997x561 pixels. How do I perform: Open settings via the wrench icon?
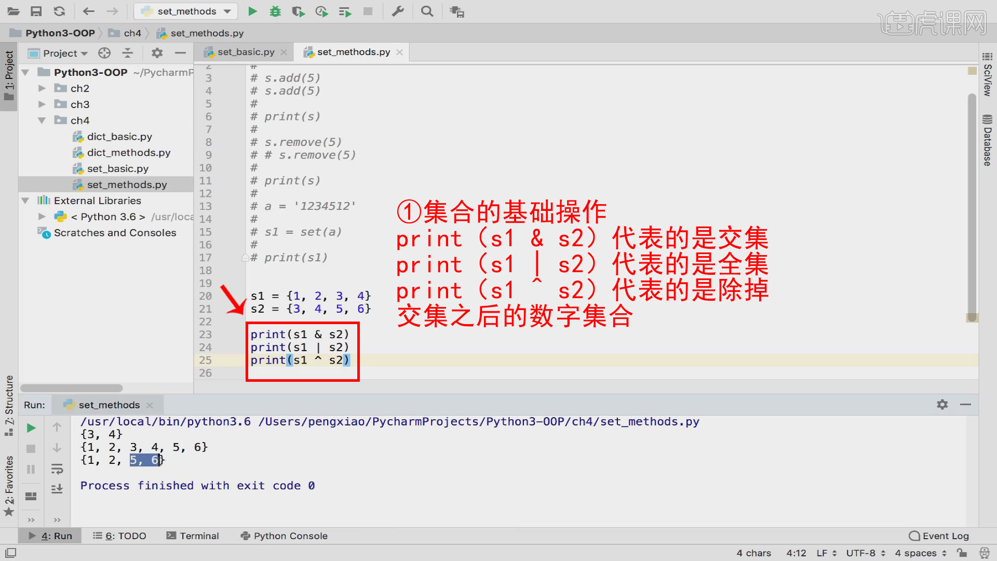click(398, 11)
